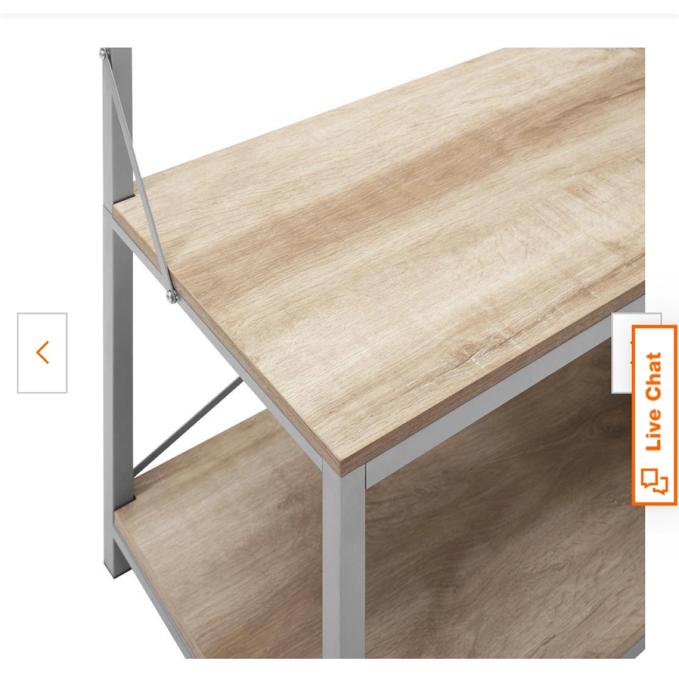679x686 pixels.
Task: Click the main bookshelf product photo
Action: point(372,353)
